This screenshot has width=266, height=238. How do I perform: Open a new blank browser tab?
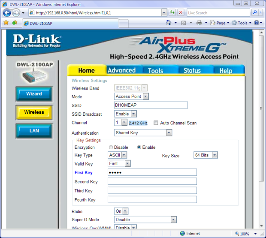coord(124,24)
